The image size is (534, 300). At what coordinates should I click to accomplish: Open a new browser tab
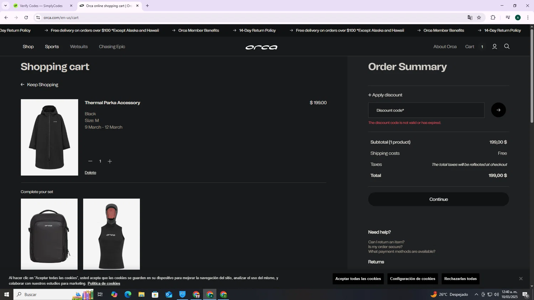(x=147, y=6)
